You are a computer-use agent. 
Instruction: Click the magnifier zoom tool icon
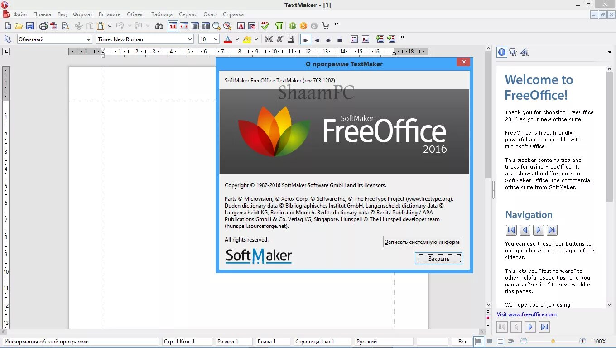pos(216,26)
